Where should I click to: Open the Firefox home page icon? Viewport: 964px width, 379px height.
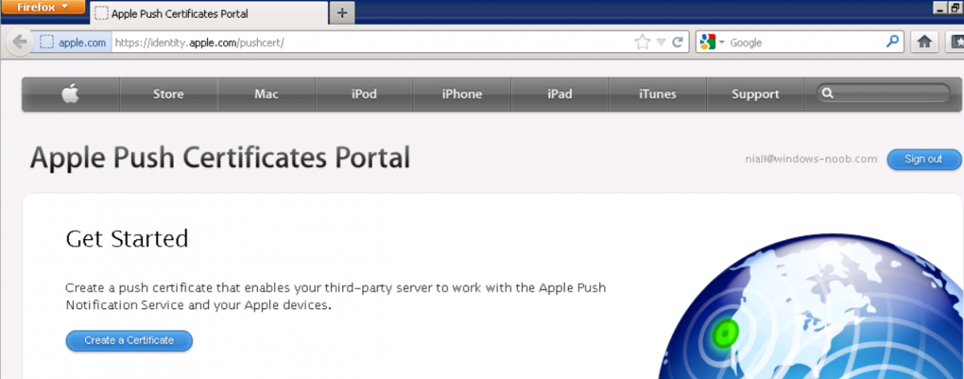(924, 42)
